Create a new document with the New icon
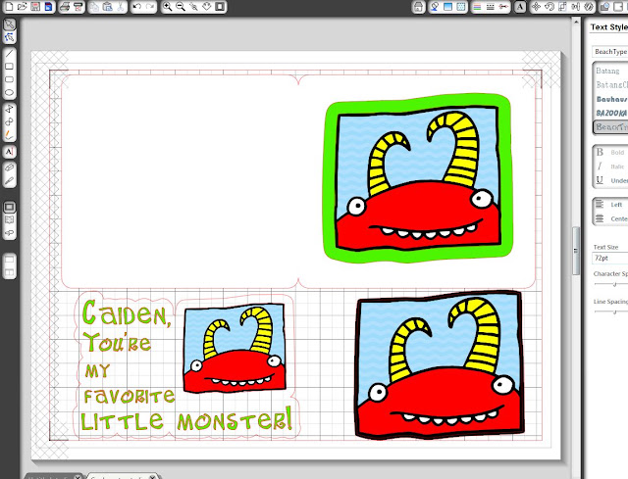Viewport: 628px width, 479px height. point(9,7)
